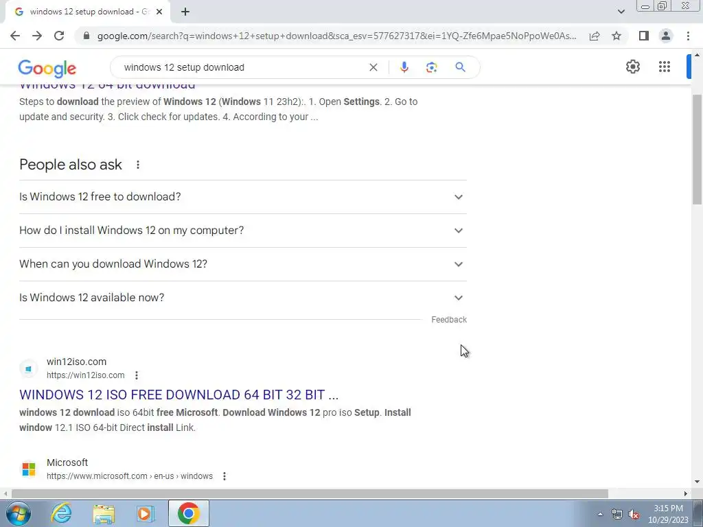Viewport: 703px width, 527px height.
Task: Open the microsoft.com en-us windows URL
Action: tap(130, 476)
